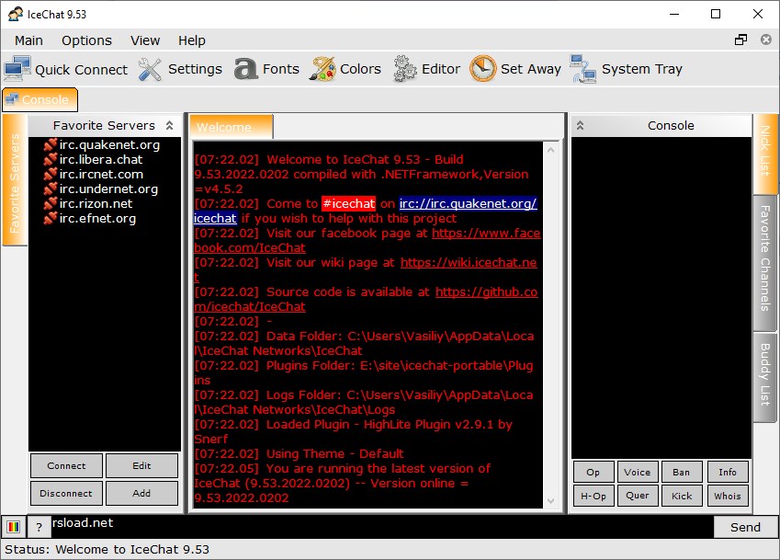Open the wiki.icechat.net link
The image size is (780, 560).
469,262
